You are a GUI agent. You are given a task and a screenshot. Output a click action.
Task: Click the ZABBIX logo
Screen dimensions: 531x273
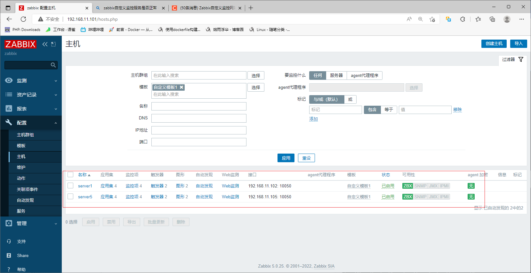click(20, 44)
